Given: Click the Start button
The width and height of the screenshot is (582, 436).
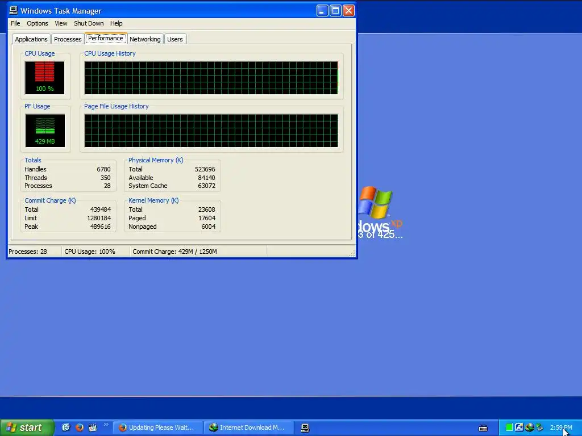Looking at the screenshot, I should pyautogui.click(x=27, y=427).
